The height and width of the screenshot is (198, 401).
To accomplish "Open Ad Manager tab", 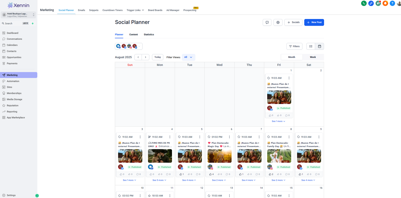I will click(173, 10).
